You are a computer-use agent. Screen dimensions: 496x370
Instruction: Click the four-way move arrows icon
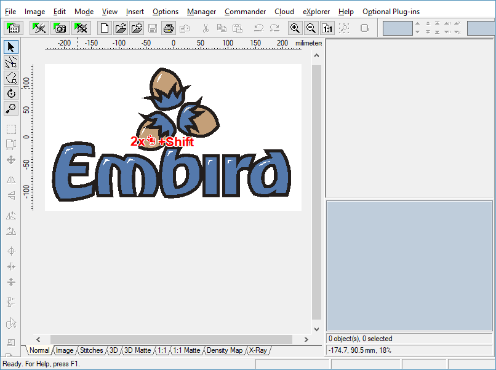point(11,160)
